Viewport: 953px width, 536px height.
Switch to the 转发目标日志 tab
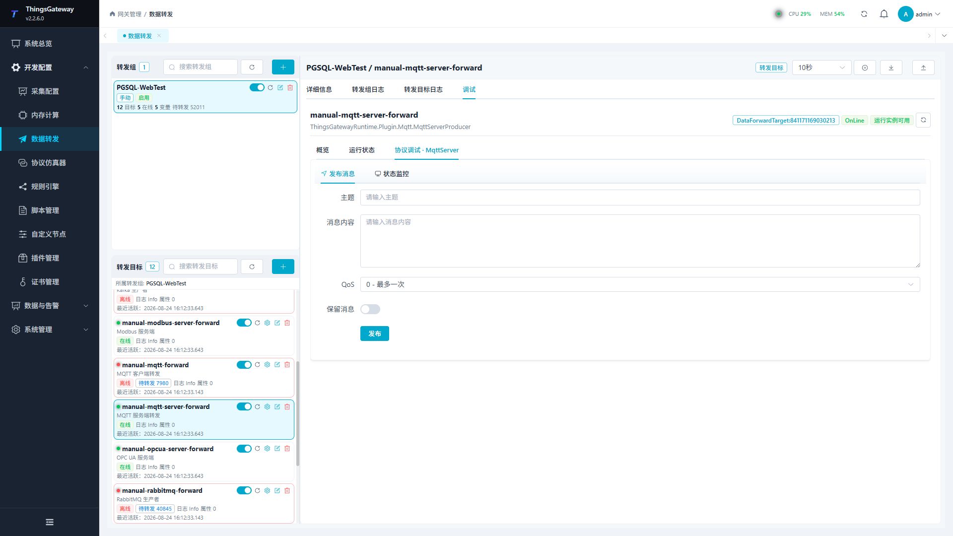click(x=423, y=89)
